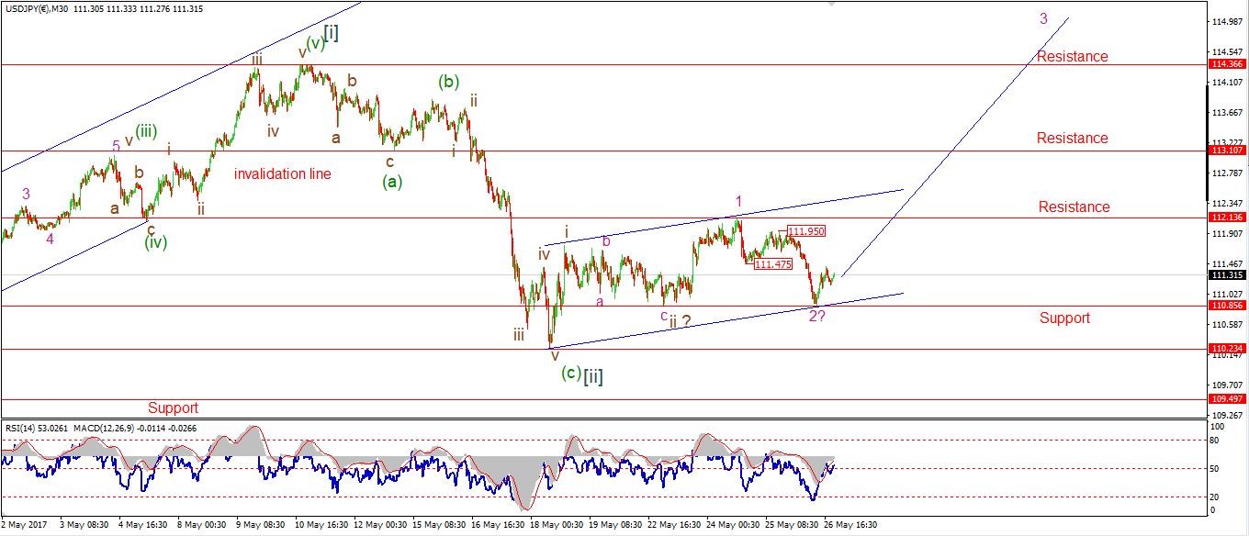This screenshot has width=1249, height=536.
Task: Select the red 110.856 price axis tag
Action: (1227, 306)
